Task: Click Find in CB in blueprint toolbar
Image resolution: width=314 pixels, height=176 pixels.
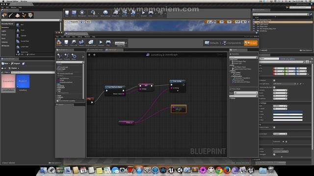Action: point(74,43)
